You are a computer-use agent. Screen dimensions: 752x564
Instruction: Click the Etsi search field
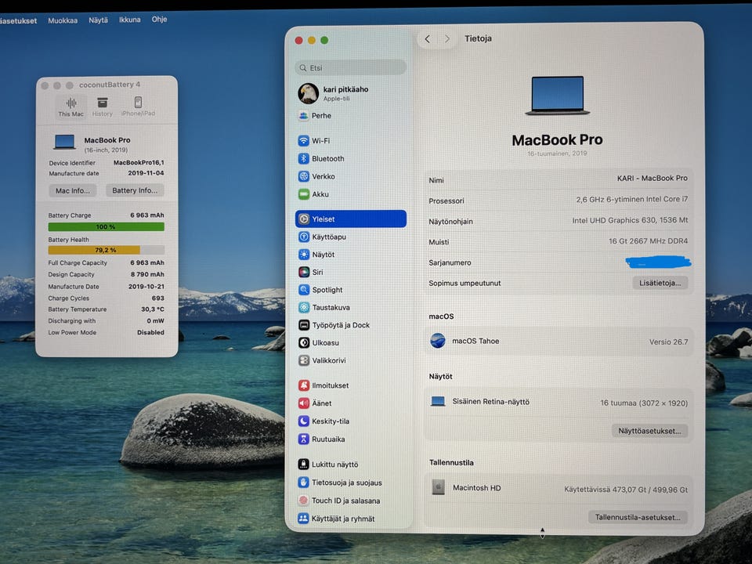(x=351, y=67)
